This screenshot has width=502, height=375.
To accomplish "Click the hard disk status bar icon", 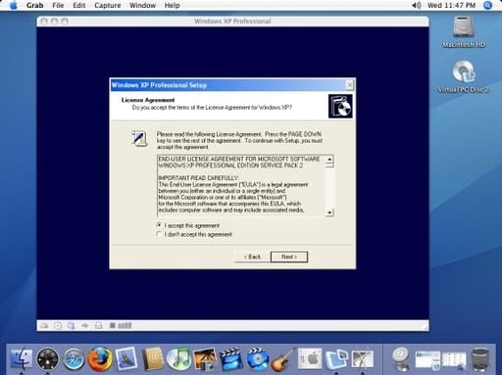I will 44,325.
